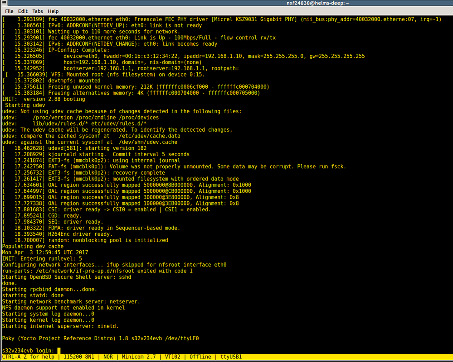This screenshot has width=453, height=362.
Task: Click 'udev: Not using udev cache' line
Action: (122, 111)
